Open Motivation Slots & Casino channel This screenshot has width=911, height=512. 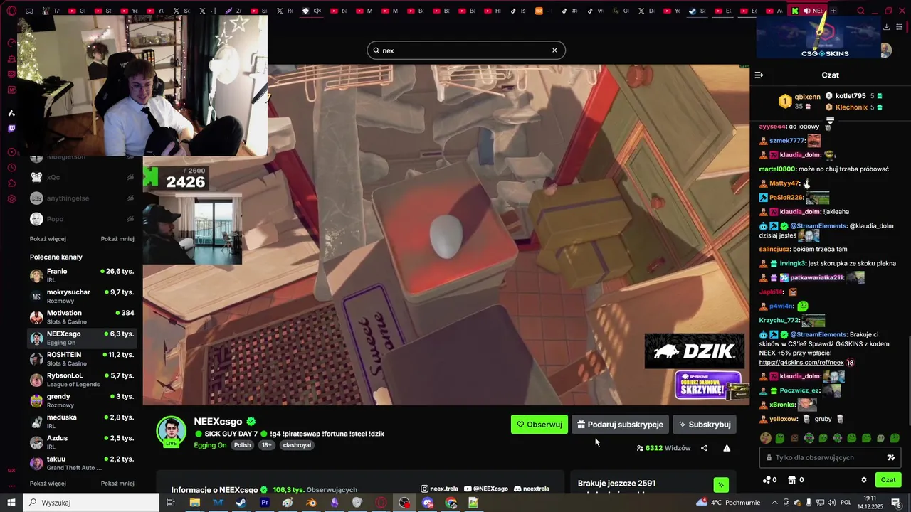coord(82,317)
